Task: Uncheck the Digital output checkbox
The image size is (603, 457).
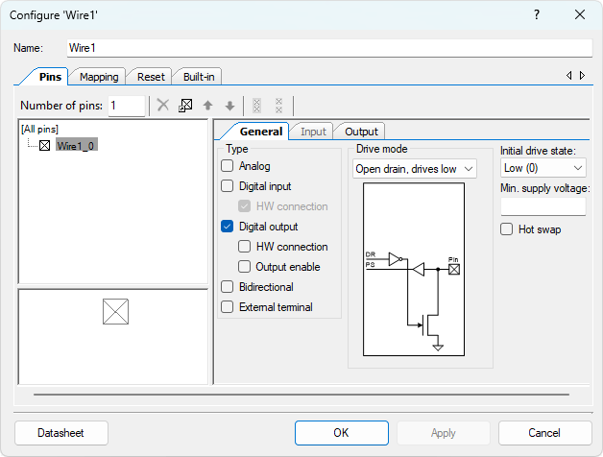Action: click(228, 227)
